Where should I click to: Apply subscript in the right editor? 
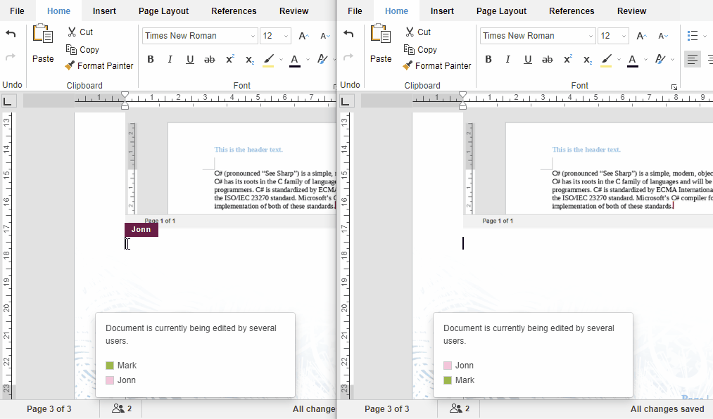[587, 60]
